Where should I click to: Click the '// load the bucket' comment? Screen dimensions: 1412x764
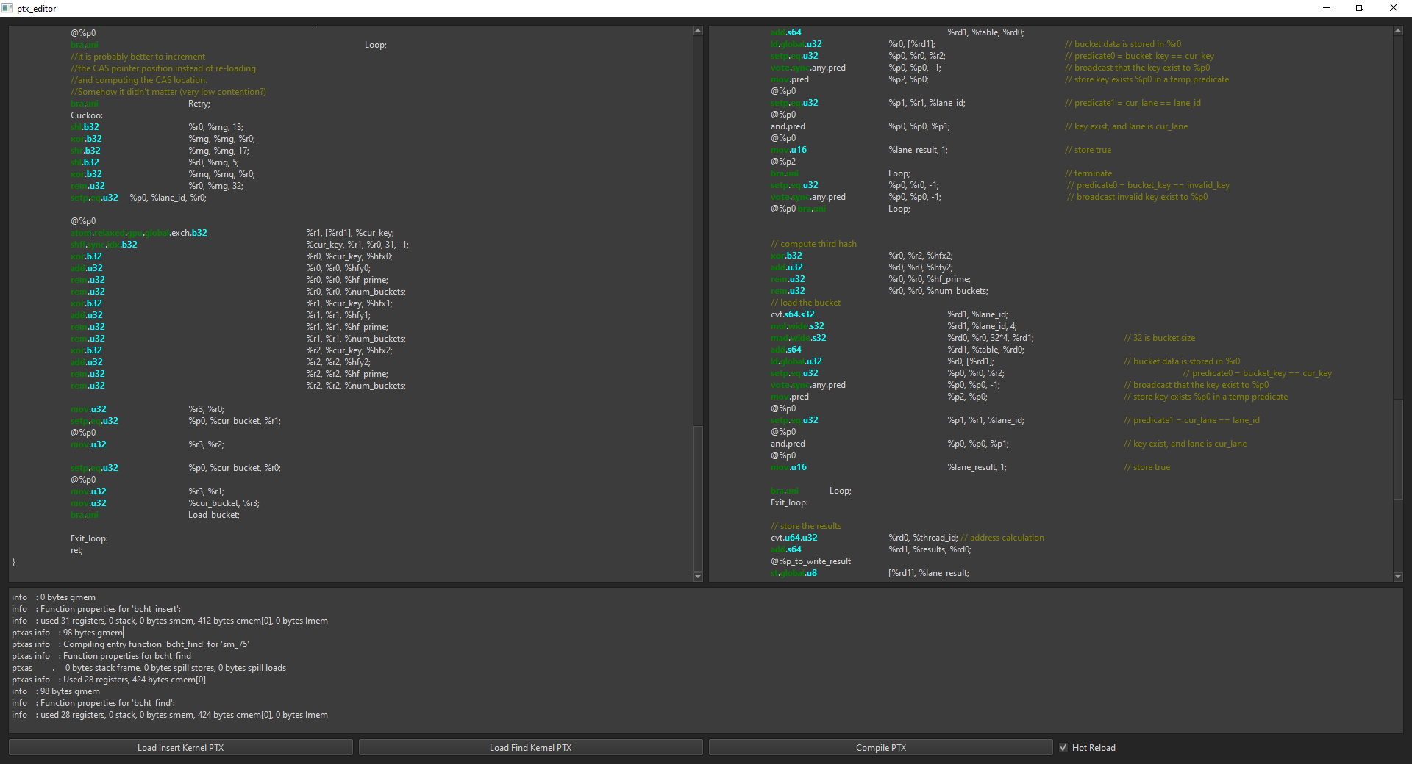coord(805,303)
